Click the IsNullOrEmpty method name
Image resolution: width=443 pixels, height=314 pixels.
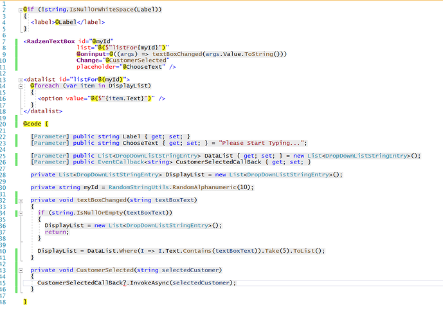point(100,212)
